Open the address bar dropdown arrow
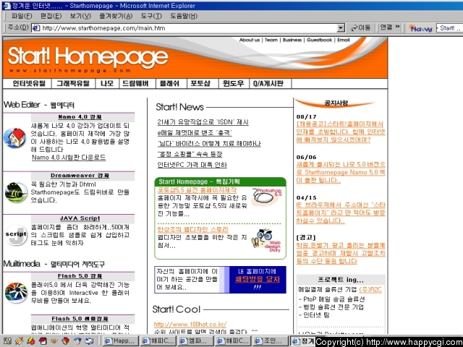The height and width of the screenshot is (347, 463). (341, 28)
